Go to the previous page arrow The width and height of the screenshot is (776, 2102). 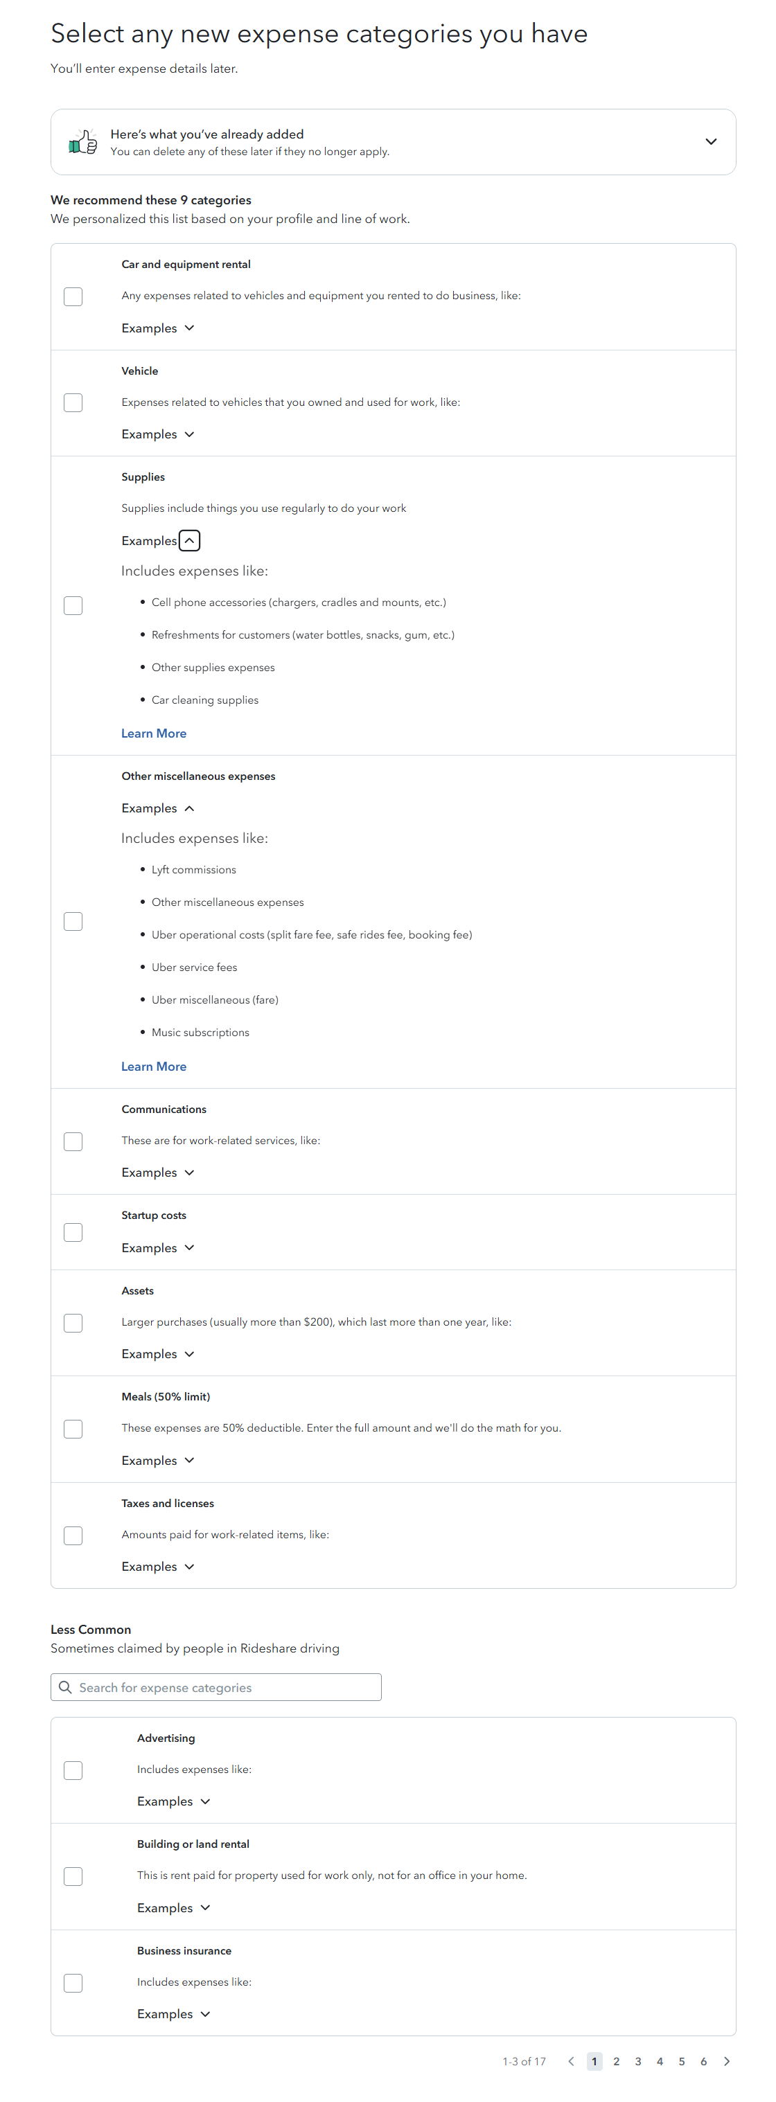point(571,2061)
